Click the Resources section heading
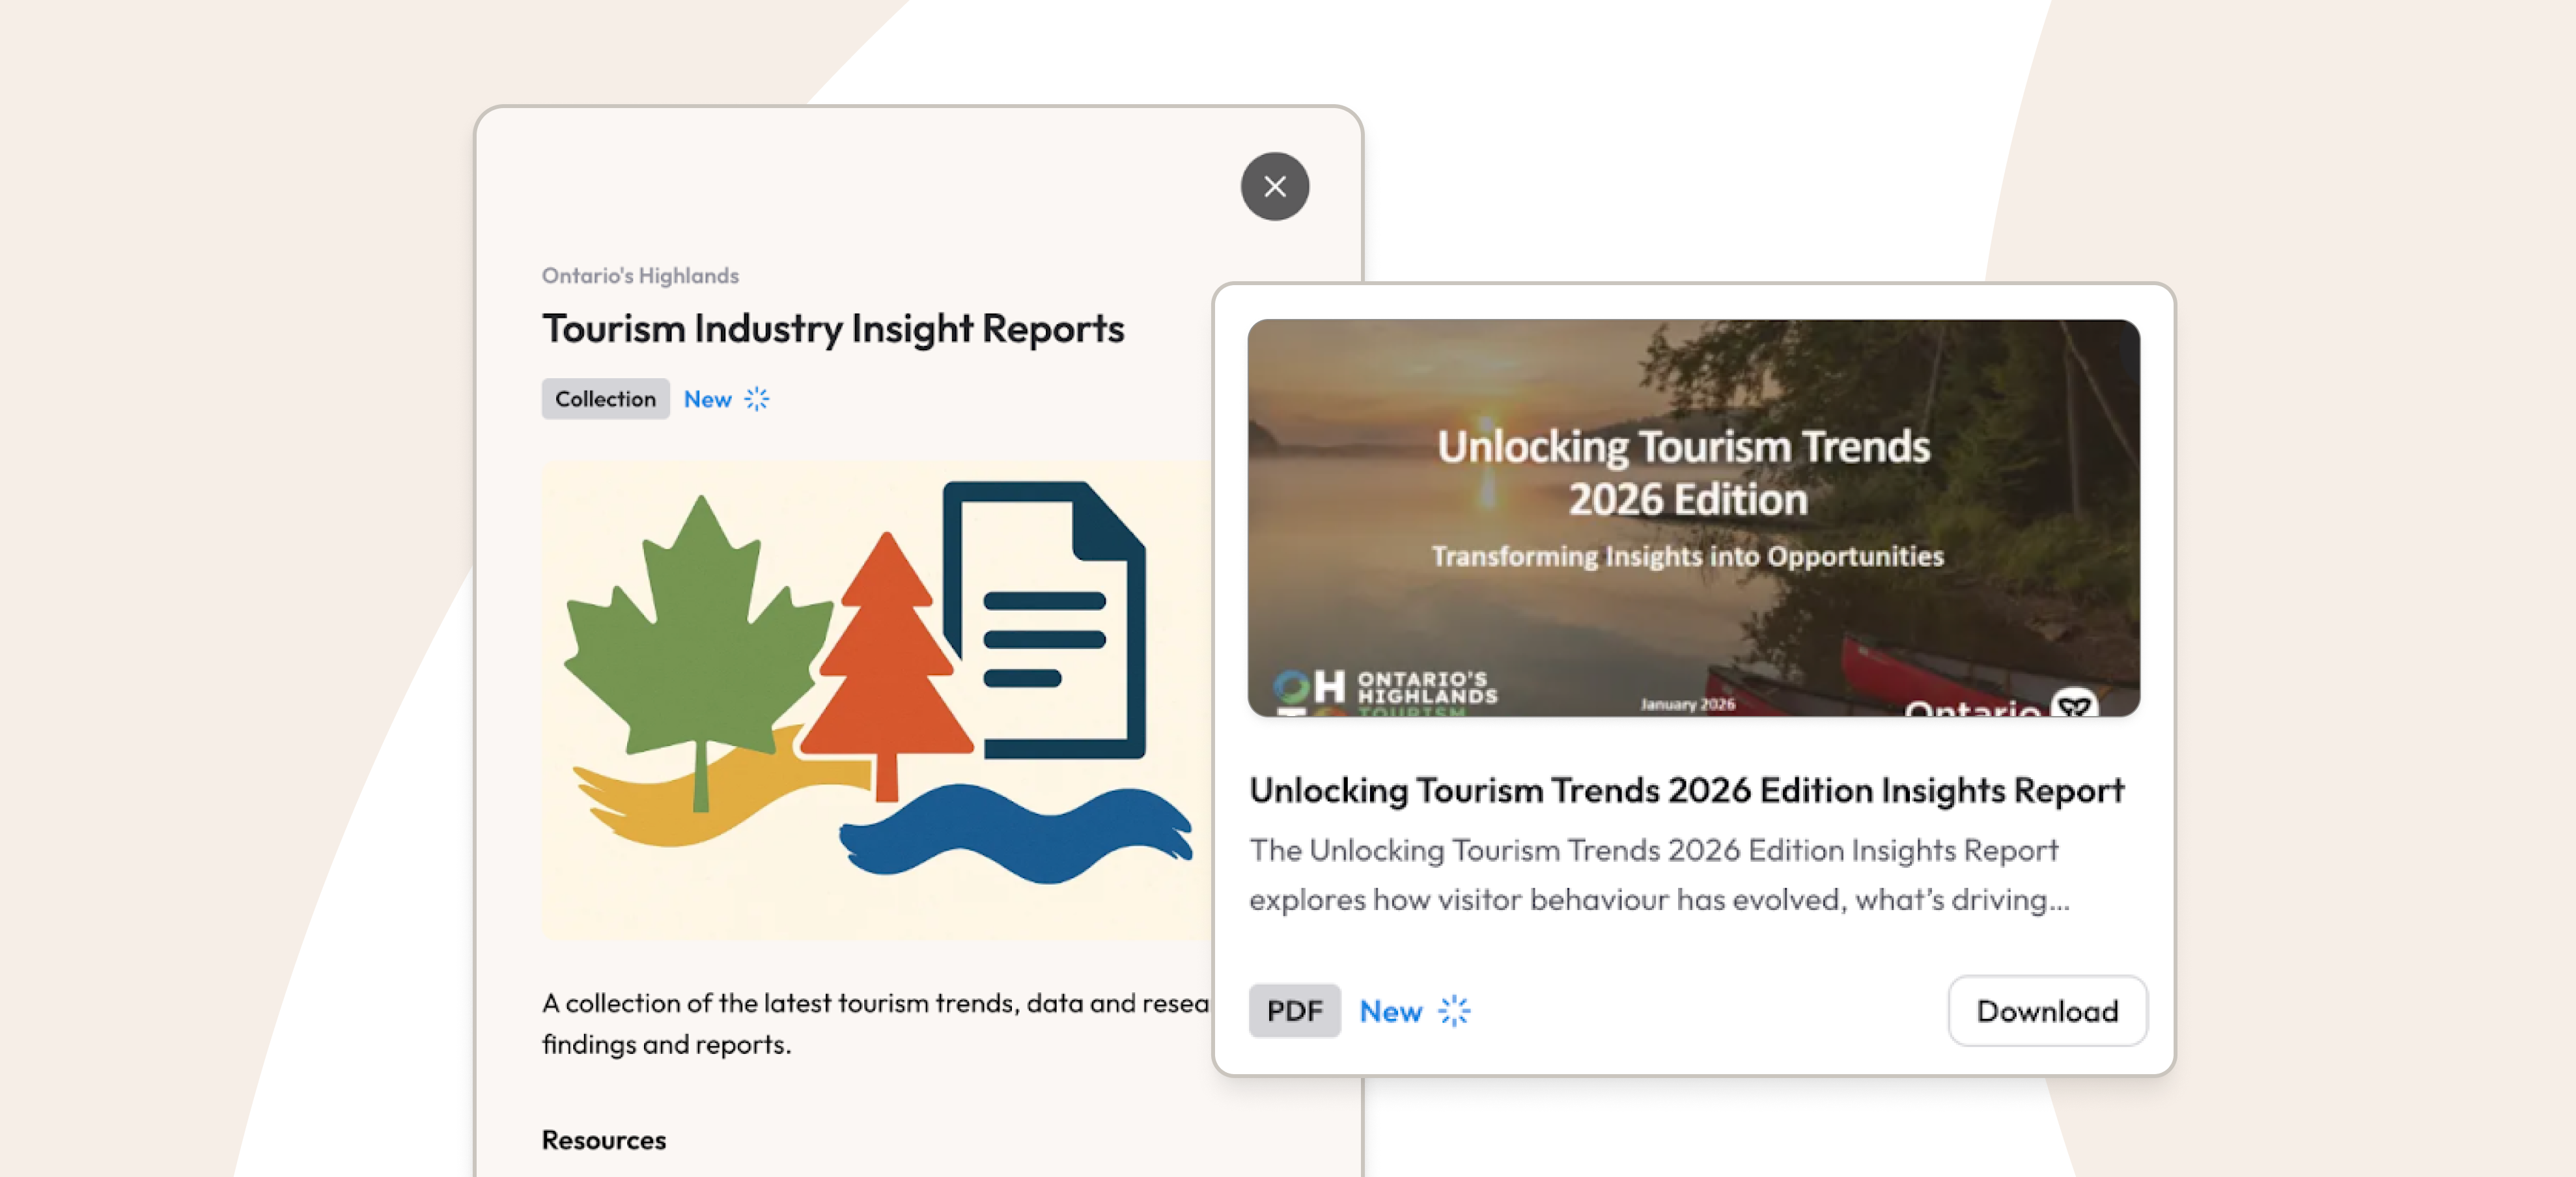Image resolution: width=2576 pixels, height=1177 pixels. click(603, 1140)
